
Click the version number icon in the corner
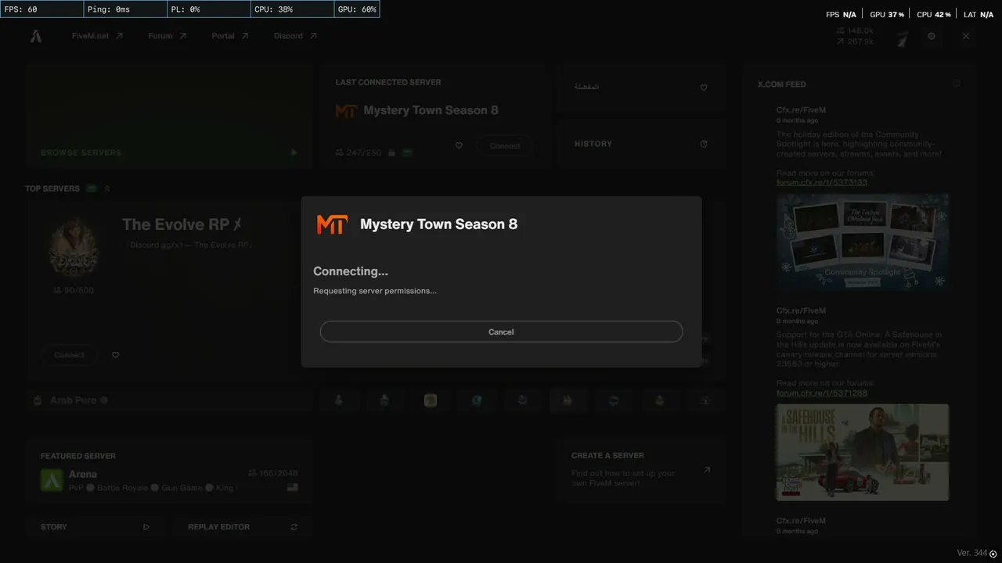pyautogui.click(x=993, y=554)
